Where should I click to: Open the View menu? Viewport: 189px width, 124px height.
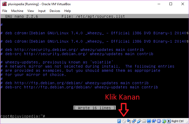(x=31, y=11)
